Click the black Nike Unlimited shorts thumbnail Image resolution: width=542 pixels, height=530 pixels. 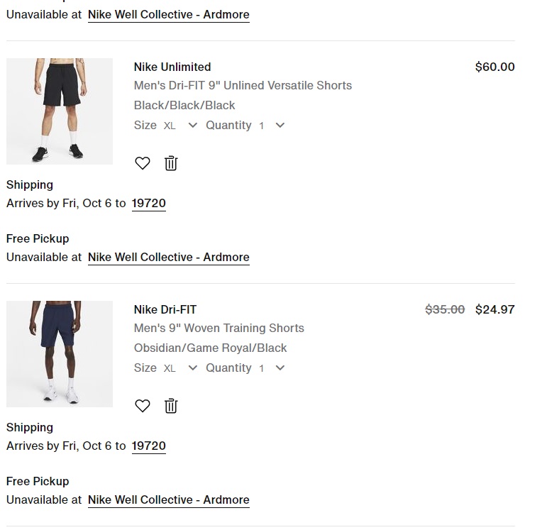tap(60, 111)
